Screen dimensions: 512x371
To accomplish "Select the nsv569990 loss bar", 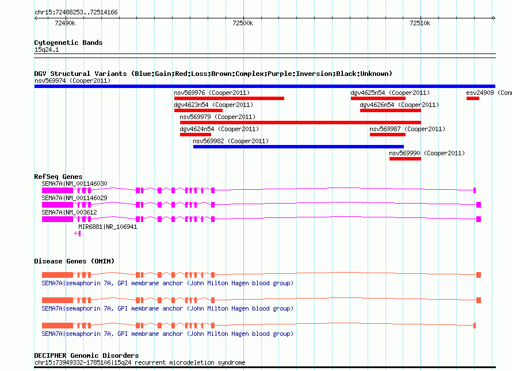I will coord(405,159).
